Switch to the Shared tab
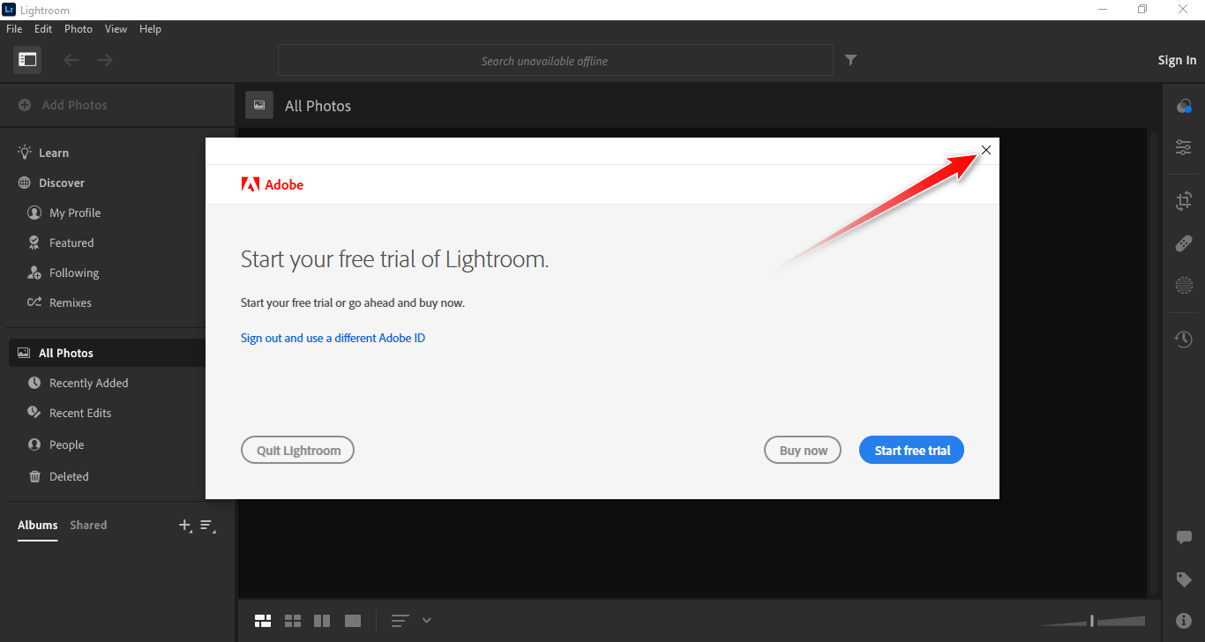The width and height of the screenshot is (1205, 642). (88, 526)
